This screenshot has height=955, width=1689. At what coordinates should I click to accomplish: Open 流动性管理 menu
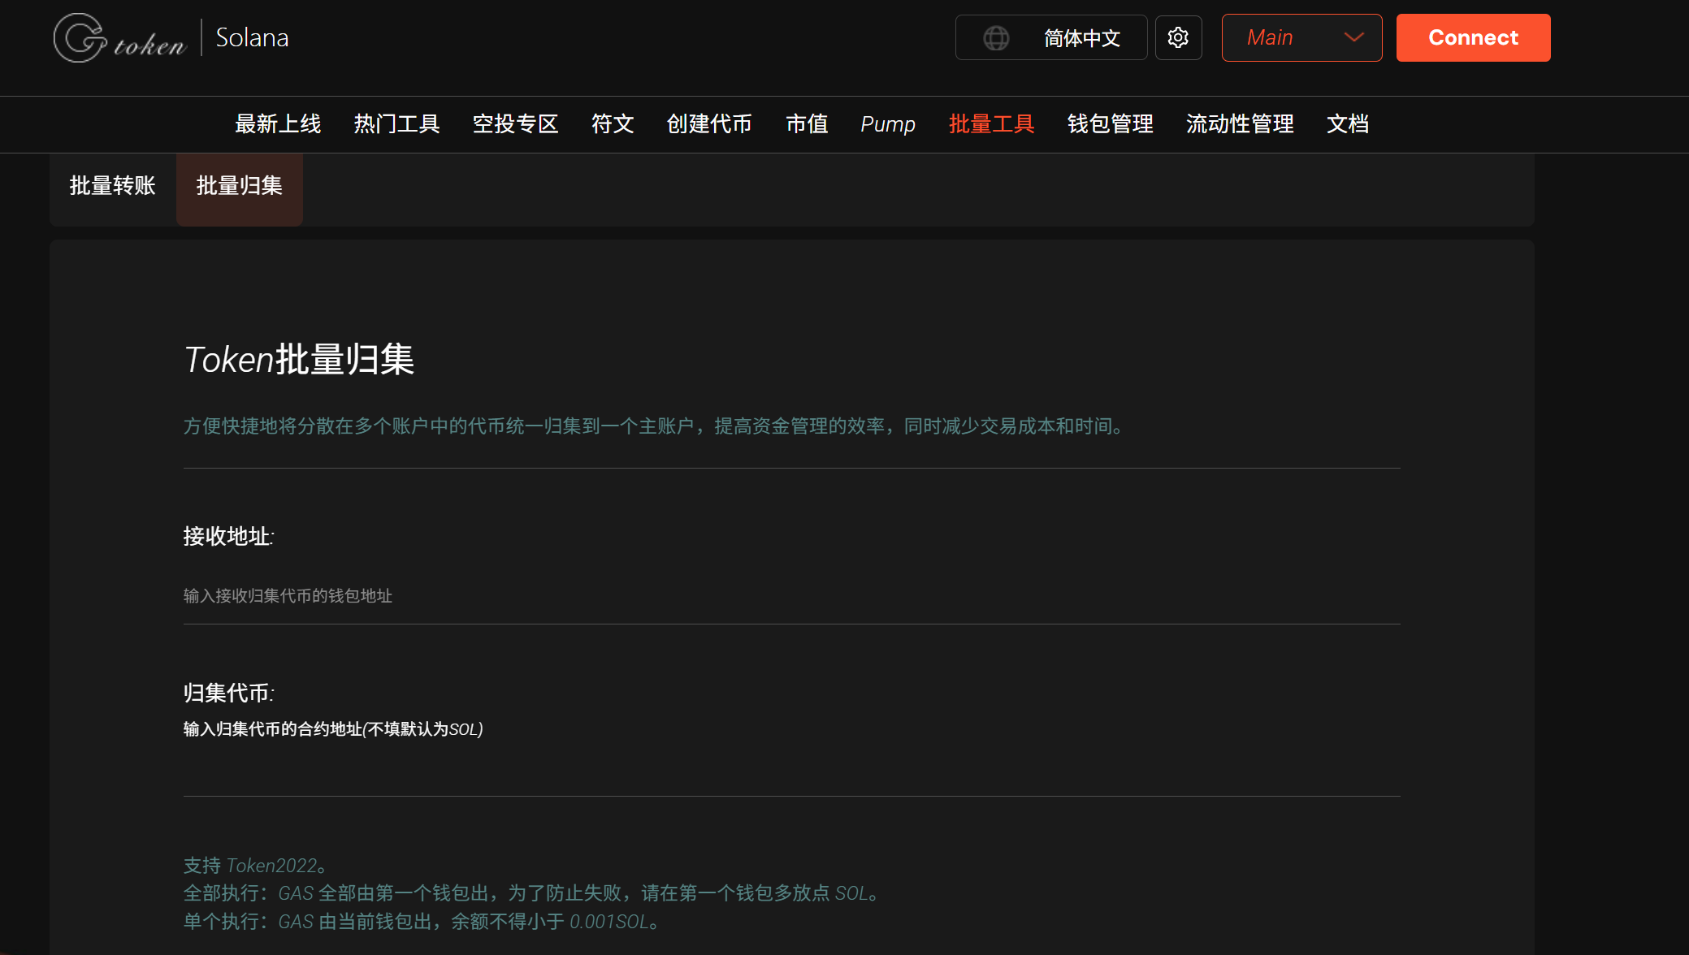1240,124
